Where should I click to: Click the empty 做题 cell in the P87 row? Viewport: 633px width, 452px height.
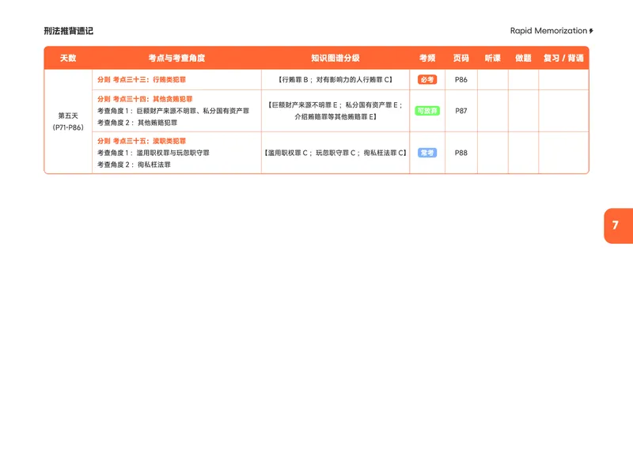tap(524, 111)
